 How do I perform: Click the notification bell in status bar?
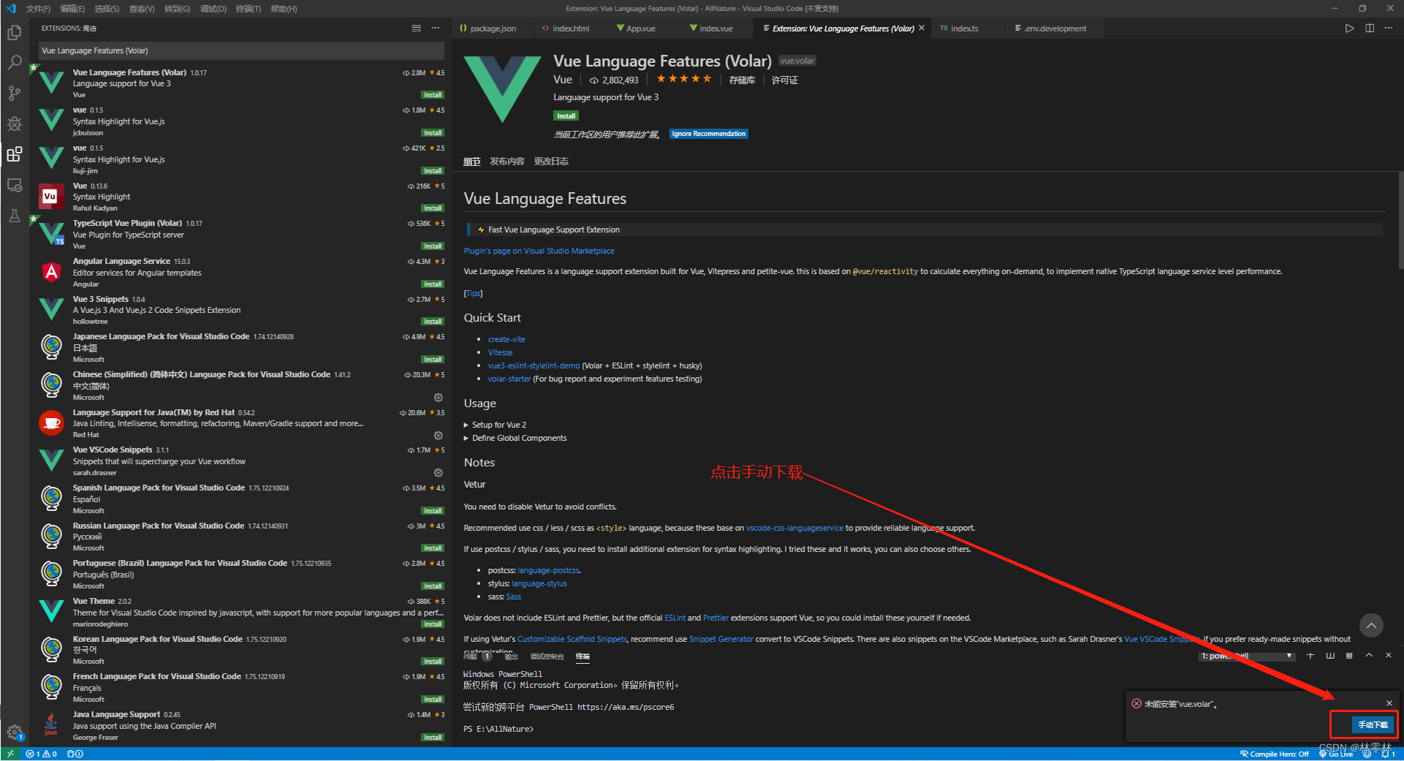click(x=1387, y=754)
